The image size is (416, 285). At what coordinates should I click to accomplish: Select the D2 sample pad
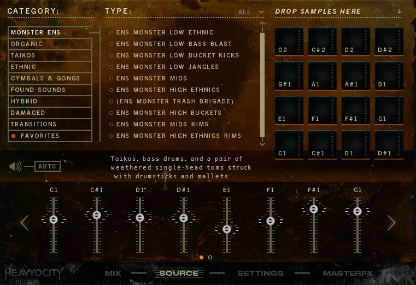[355, 41]
